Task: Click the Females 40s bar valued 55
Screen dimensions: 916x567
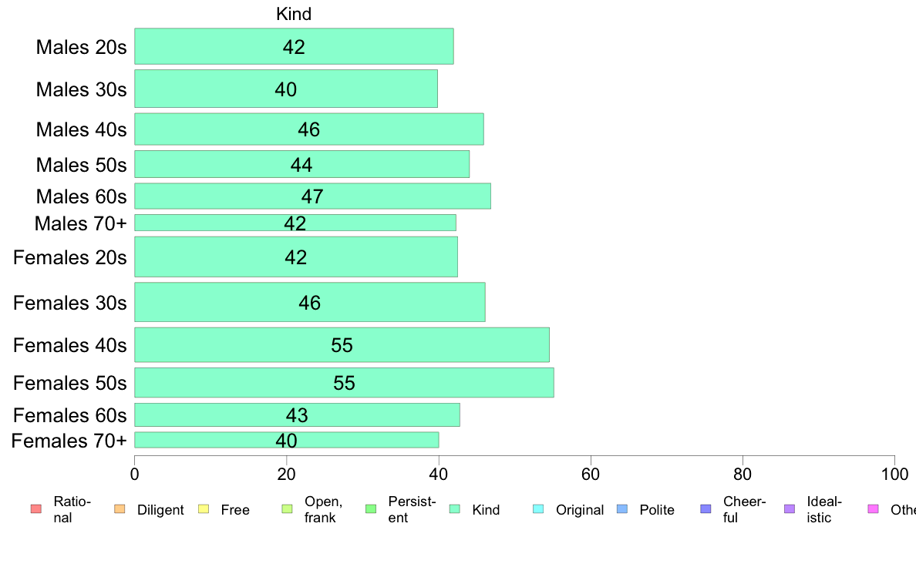Action: (342, 345)
